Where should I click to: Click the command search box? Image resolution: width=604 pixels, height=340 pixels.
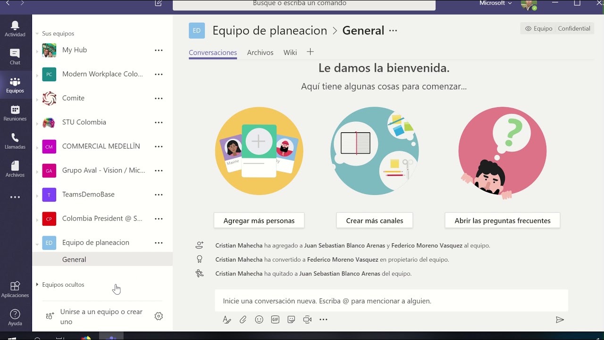[x=304, y=4]
